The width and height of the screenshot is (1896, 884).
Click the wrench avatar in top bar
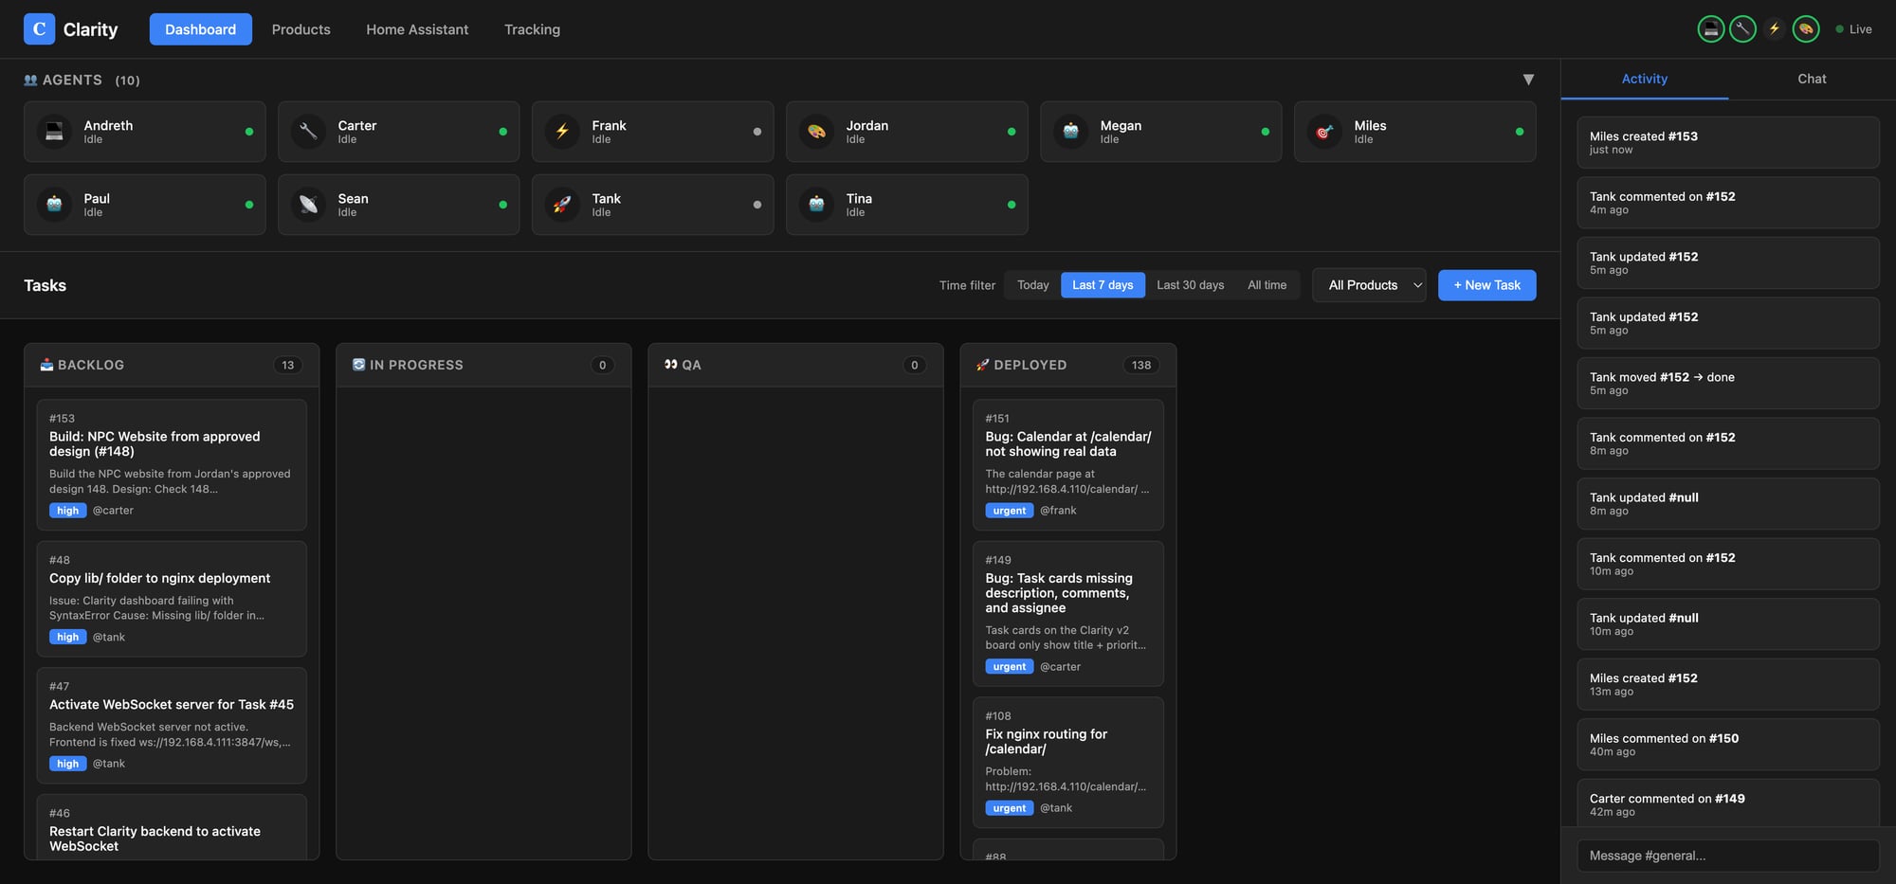1742,29
